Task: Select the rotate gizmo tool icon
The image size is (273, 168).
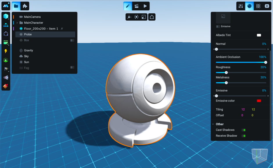Action: (136, 17)
